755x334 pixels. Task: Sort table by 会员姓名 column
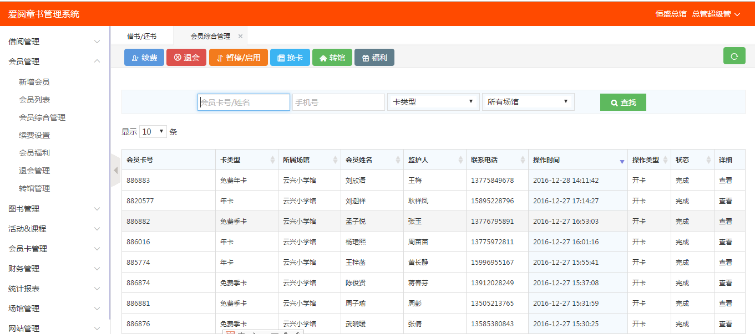[x=372, y=160]
